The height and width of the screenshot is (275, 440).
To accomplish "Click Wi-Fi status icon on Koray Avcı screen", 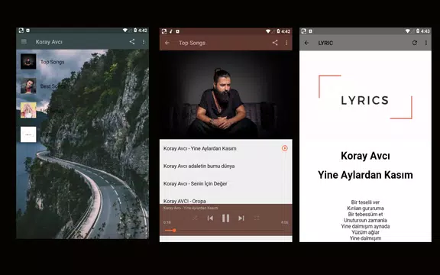I will pos(125,31).
